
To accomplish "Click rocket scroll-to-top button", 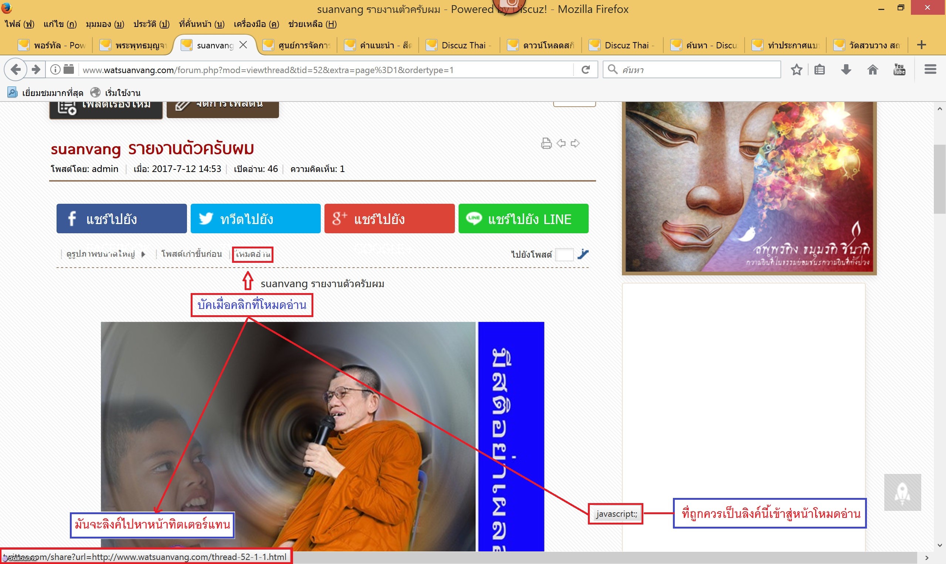I will [902, 492].
